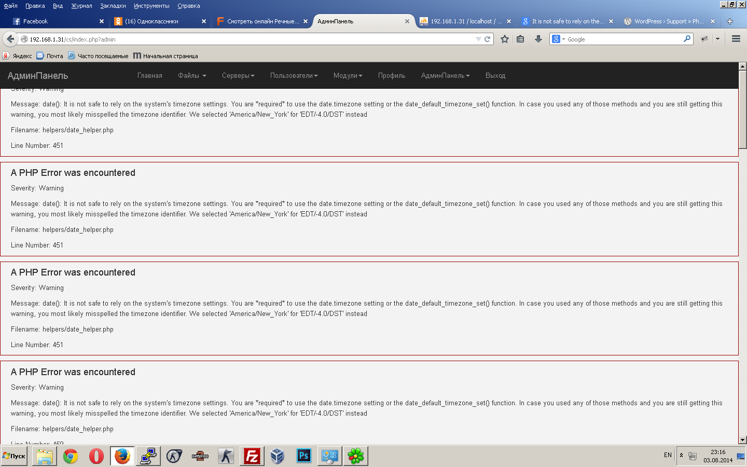This screenshot has height=467, width=747.
Task: Expand the Файлы dropdown menu
Action: (x=192, y=76)
